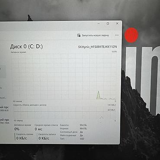The height and width of the screenshot is (160, 160).
Task: Click the '100 МБ/с' scale label
Action: pyautogui.click(x=112, y=105)
